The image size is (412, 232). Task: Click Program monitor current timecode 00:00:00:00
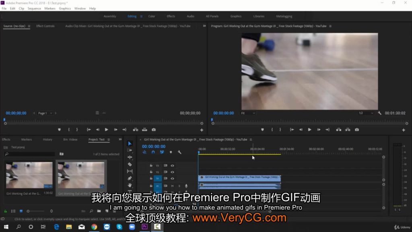[x=224, y=113]
